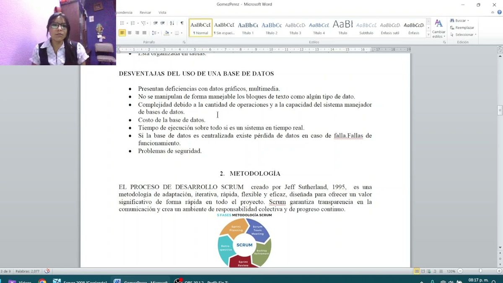Increase paragraph indent
Screen dimensions: 503x283
[x=163, y=23]
